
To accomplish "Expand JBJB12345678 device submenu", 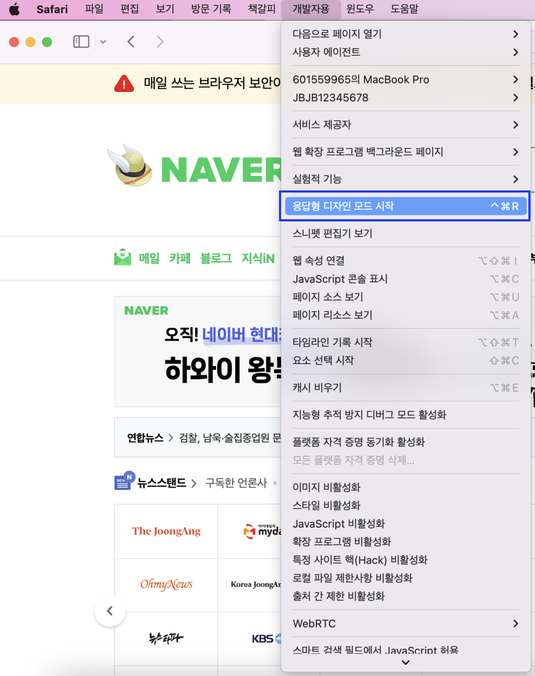I will point(405,98).
